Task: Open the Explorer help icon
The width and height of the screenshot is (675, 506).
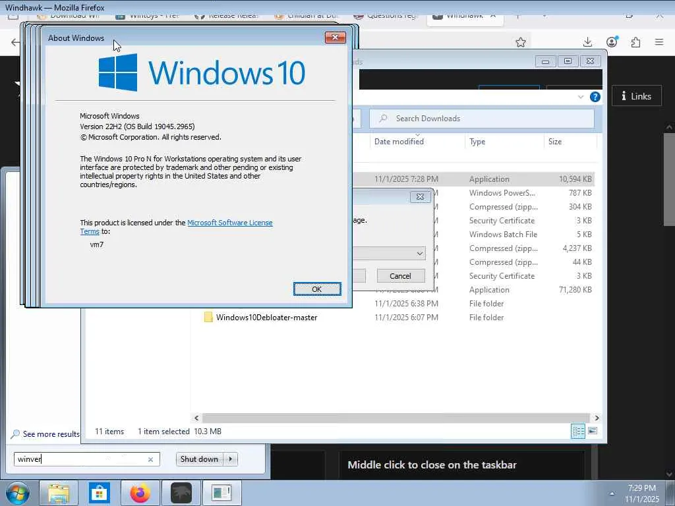Action: [595, 97]
